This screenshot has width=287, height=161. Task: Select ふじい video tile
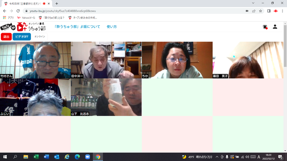(x=35, y=97)
